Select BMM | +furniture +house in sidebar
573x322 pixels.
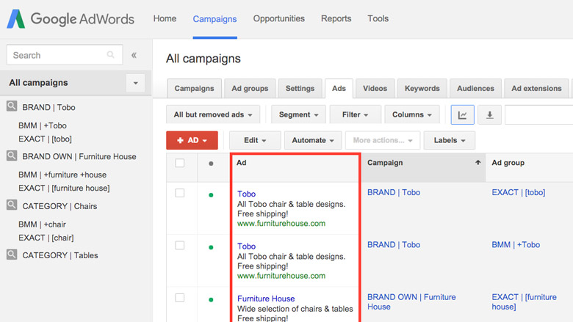62,175
